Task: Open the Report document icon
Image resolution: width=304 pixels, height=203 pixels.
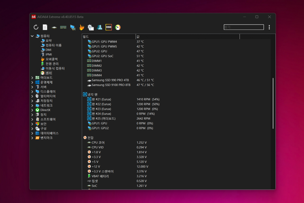Action: coord(45,27)
